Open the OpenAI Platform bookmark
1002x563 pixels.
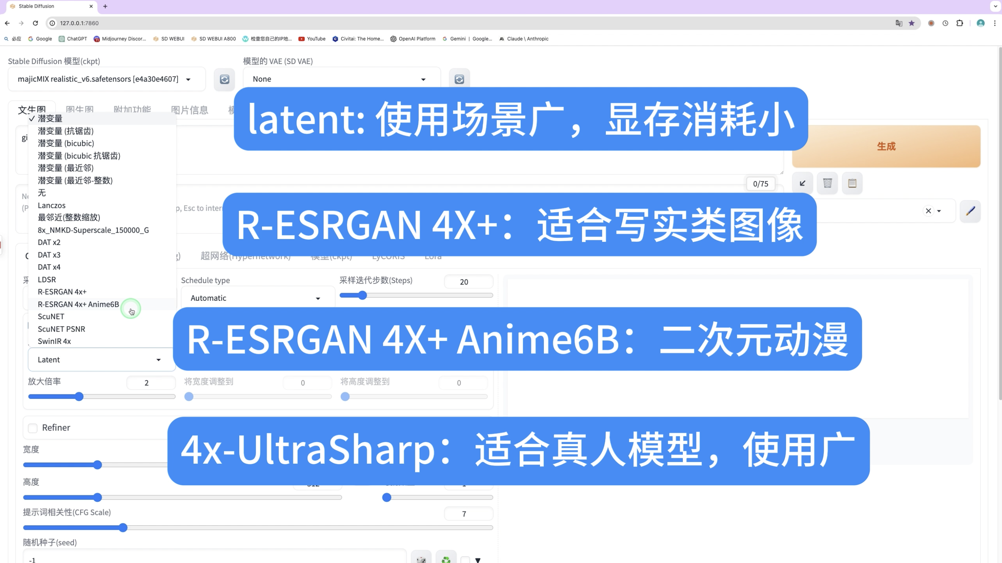(x=413, y=39)
